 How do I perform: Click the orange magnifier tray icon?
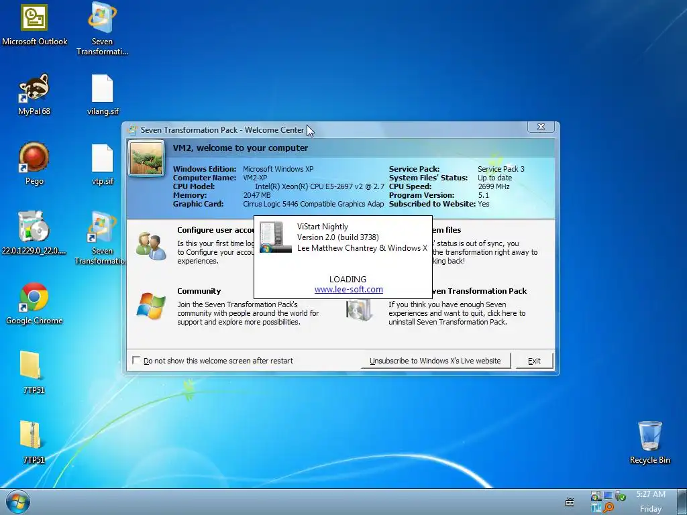608,508
